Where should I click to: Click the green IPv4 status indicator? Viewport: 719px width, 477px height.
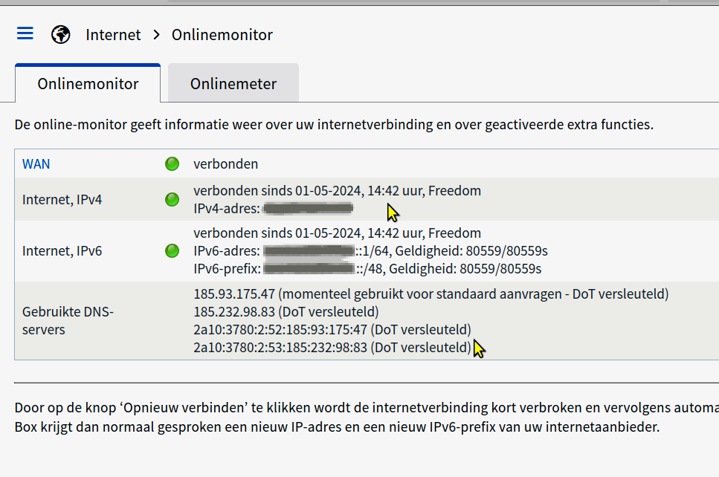pyautogui.click(x=172, y=199)
